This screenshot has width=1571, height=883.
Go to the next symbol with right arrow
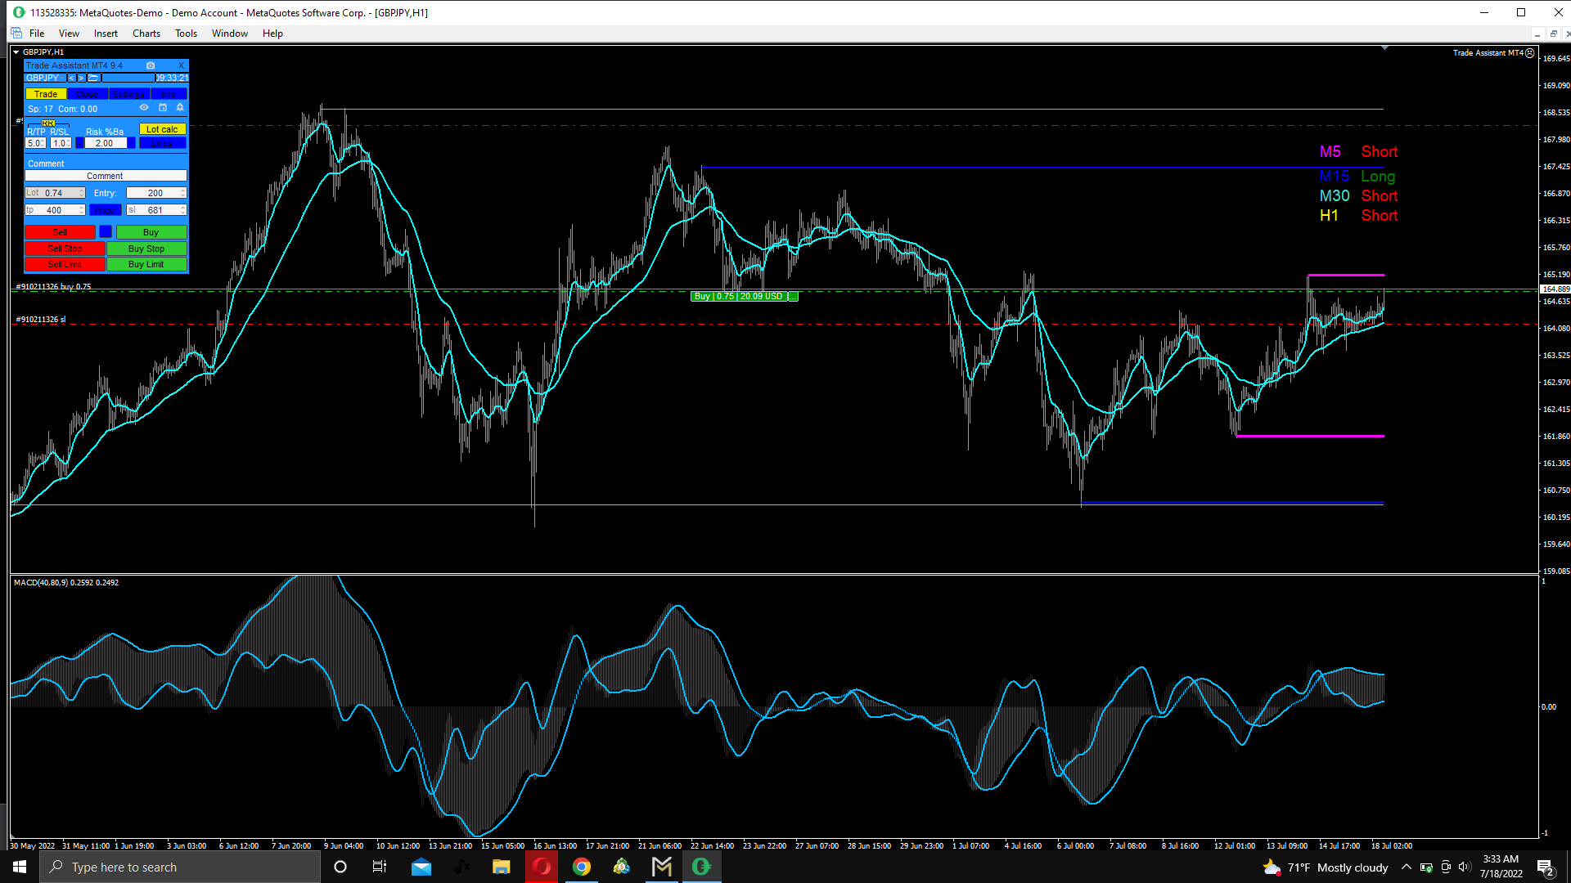click(x=82, y=78)
